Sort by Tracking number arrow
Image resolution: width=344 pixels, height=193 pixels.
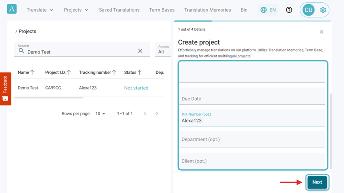114,72
